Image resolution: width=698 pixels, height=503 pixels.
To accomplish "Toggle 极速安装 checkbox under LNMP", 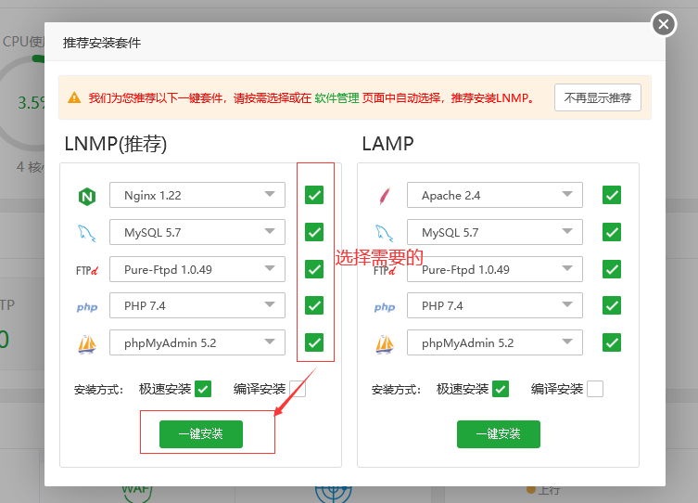I will 203,389.
